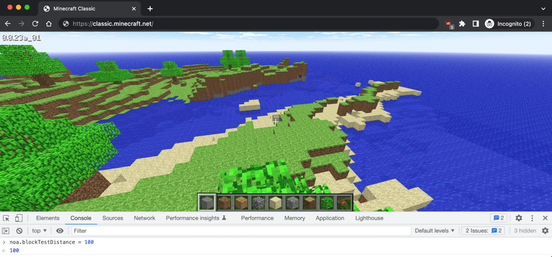Go to the browser home page

(x=49, y=24)
